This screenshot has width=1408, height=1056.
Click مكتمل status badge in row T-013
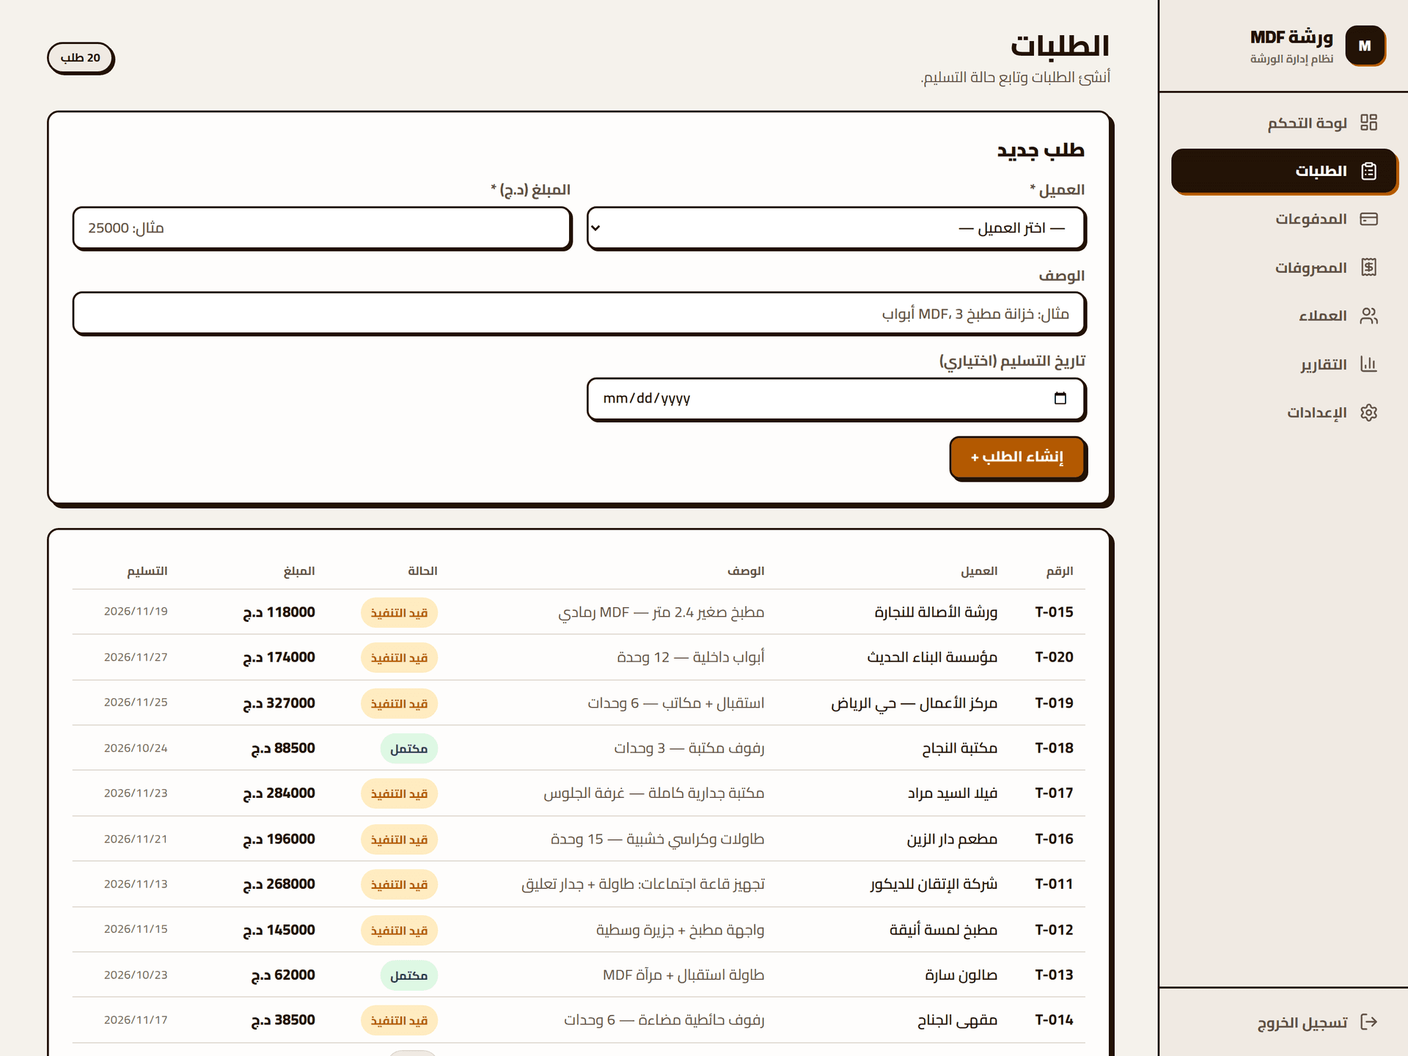click(408, 975)
